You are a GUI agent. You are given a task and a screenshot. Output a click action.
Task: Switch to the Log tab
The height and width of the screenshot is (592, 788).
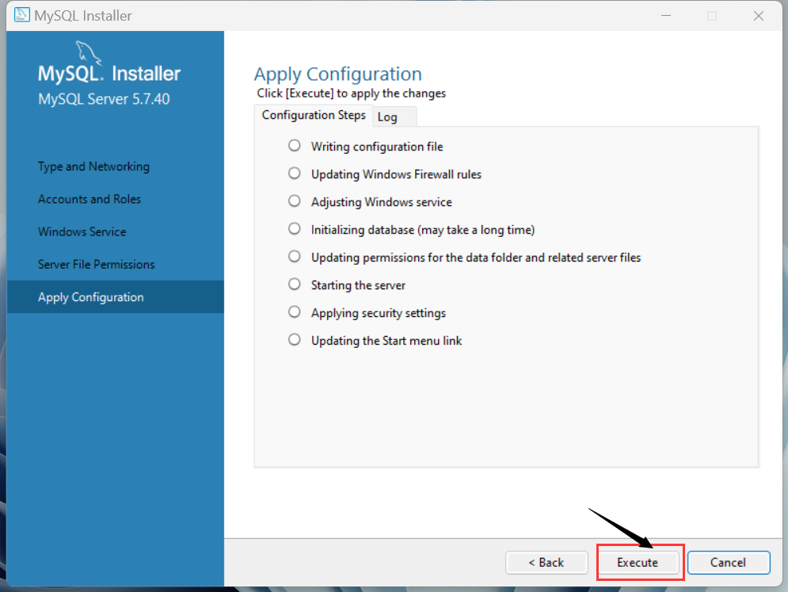pos(387,116)
